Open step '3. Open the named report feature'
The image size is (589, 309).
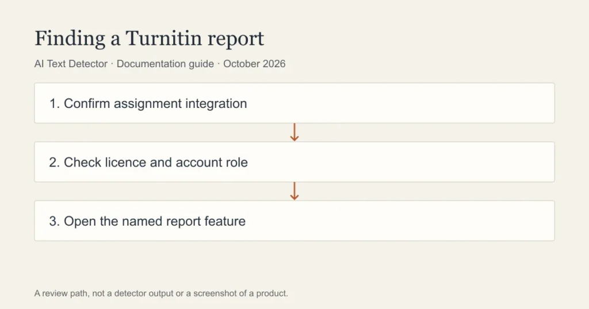[x=294, y=221]
